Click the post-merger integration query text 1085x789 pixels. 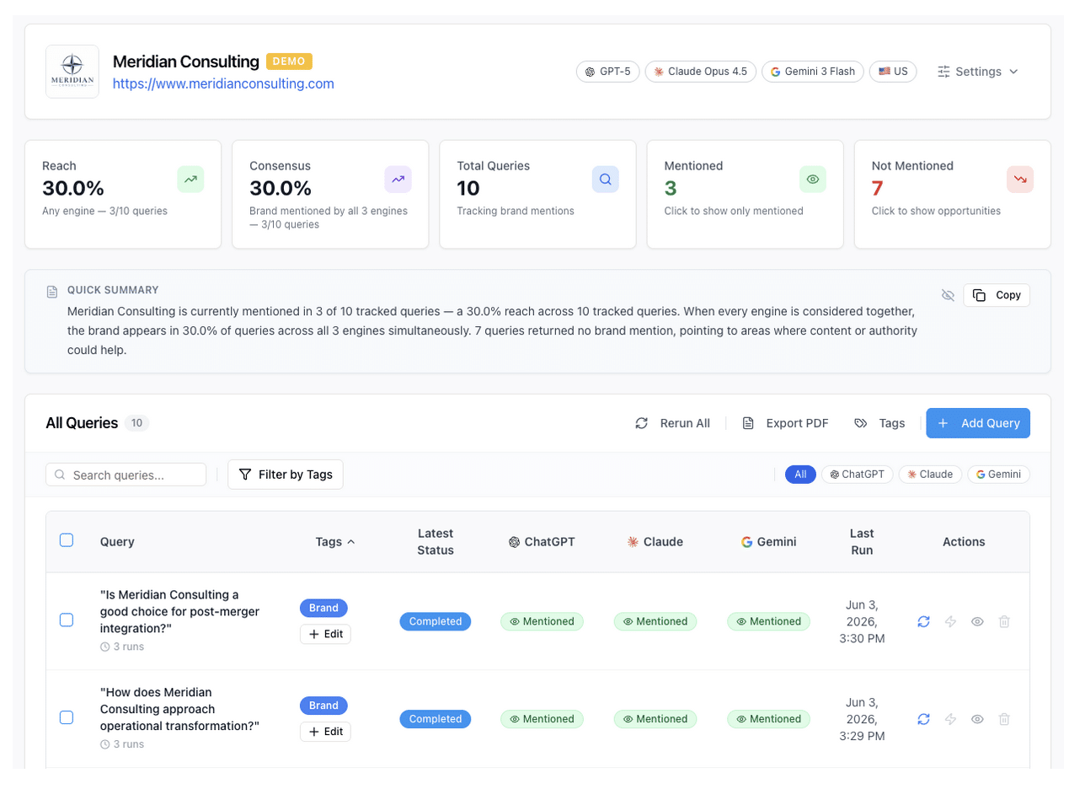coord(179,611)
